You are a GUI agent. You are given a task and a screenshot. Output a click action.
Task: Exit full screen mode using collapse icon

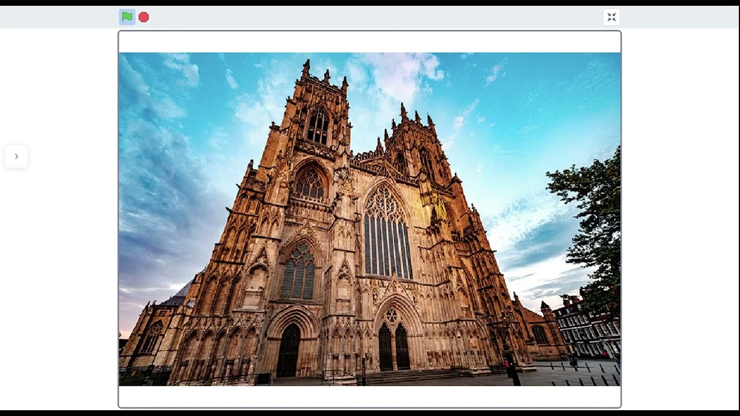pos(612,17)
